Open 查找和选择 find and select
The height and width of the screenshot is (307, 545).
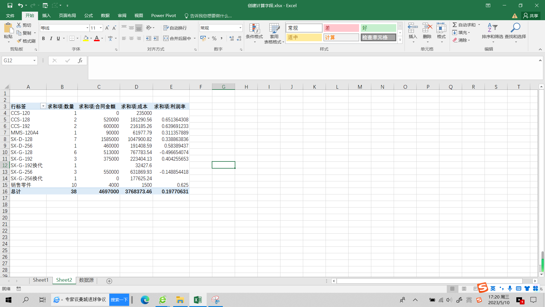515,33
